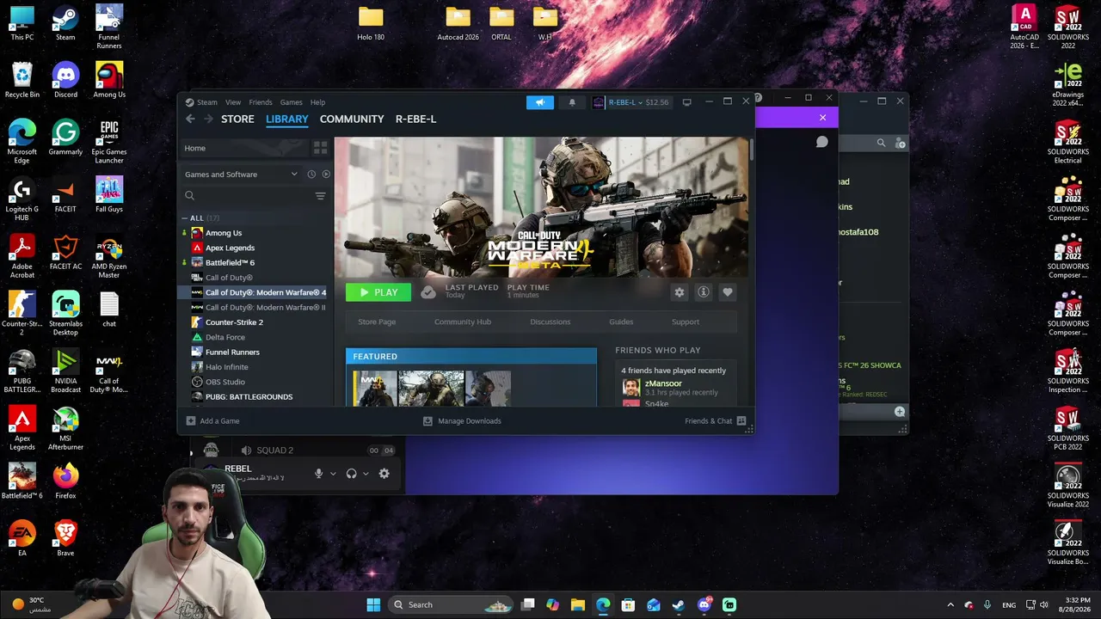Toggle sort by recent activity clock icon

click(x=311, y=175)
